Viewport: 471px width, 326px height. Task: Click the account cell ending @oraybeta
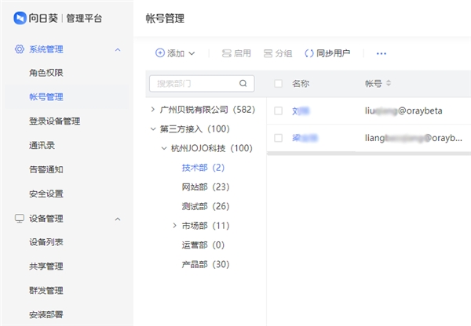coord(403,110)
